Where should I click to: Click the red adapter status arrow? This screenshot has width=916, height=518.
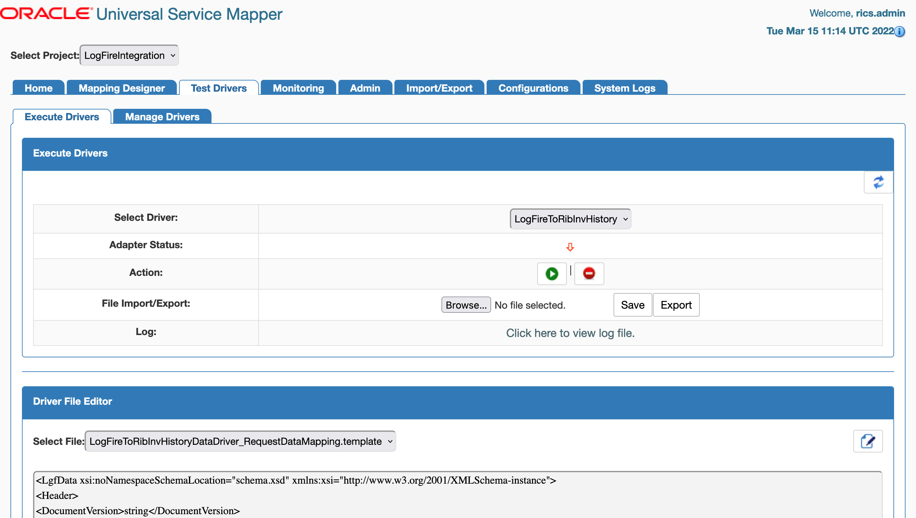570,247
